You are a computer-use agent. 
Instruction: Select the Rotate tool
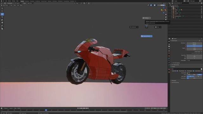pos(2,17)
